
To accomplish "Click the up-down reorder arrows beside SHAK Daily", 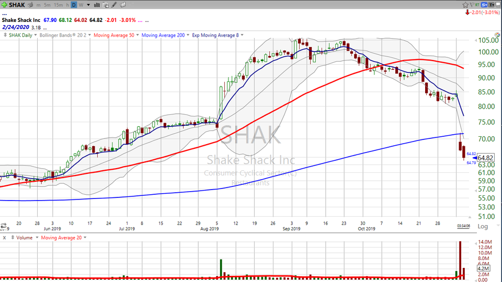I will tap(5, 35).
